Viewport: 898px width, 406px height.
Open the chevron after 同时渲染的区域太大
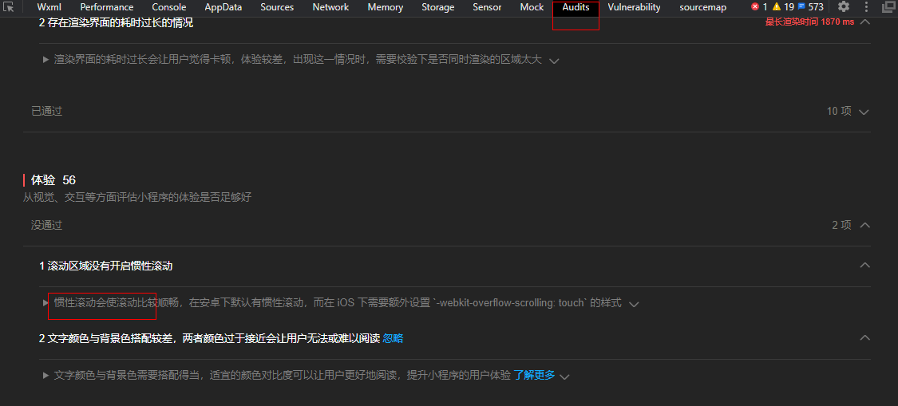click(554, 61)
